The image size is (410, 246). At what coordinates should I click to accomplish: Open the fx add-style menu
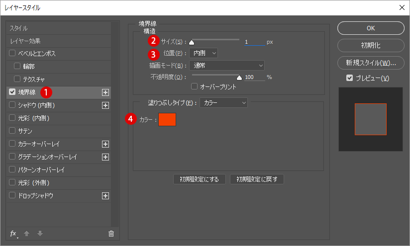(x=13, y=234)
